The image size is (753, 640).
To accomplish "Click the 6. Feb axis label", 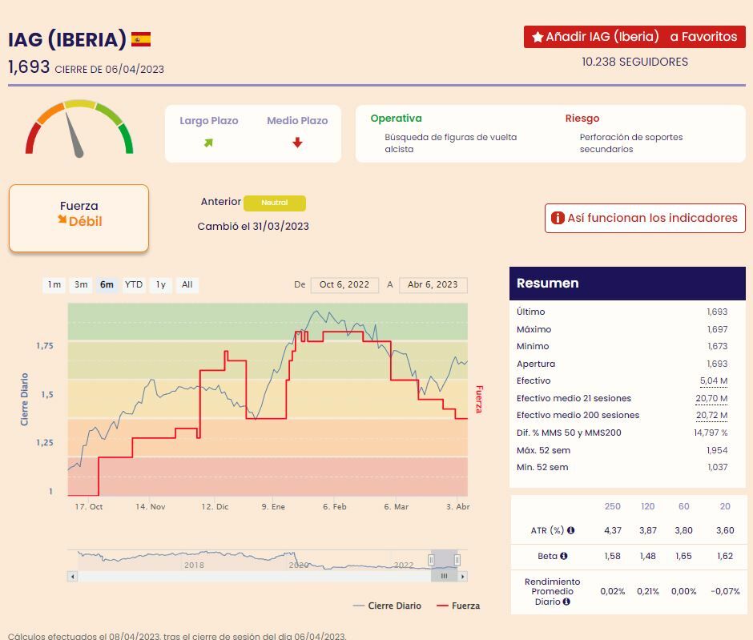I will tap(335, 507).
